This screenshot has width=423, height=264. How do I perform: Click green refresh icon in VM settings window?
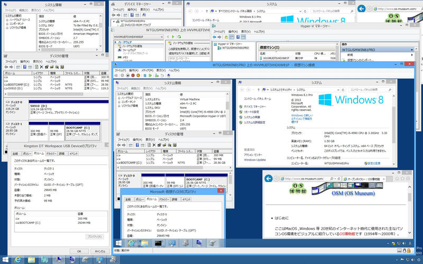[179, 37]
